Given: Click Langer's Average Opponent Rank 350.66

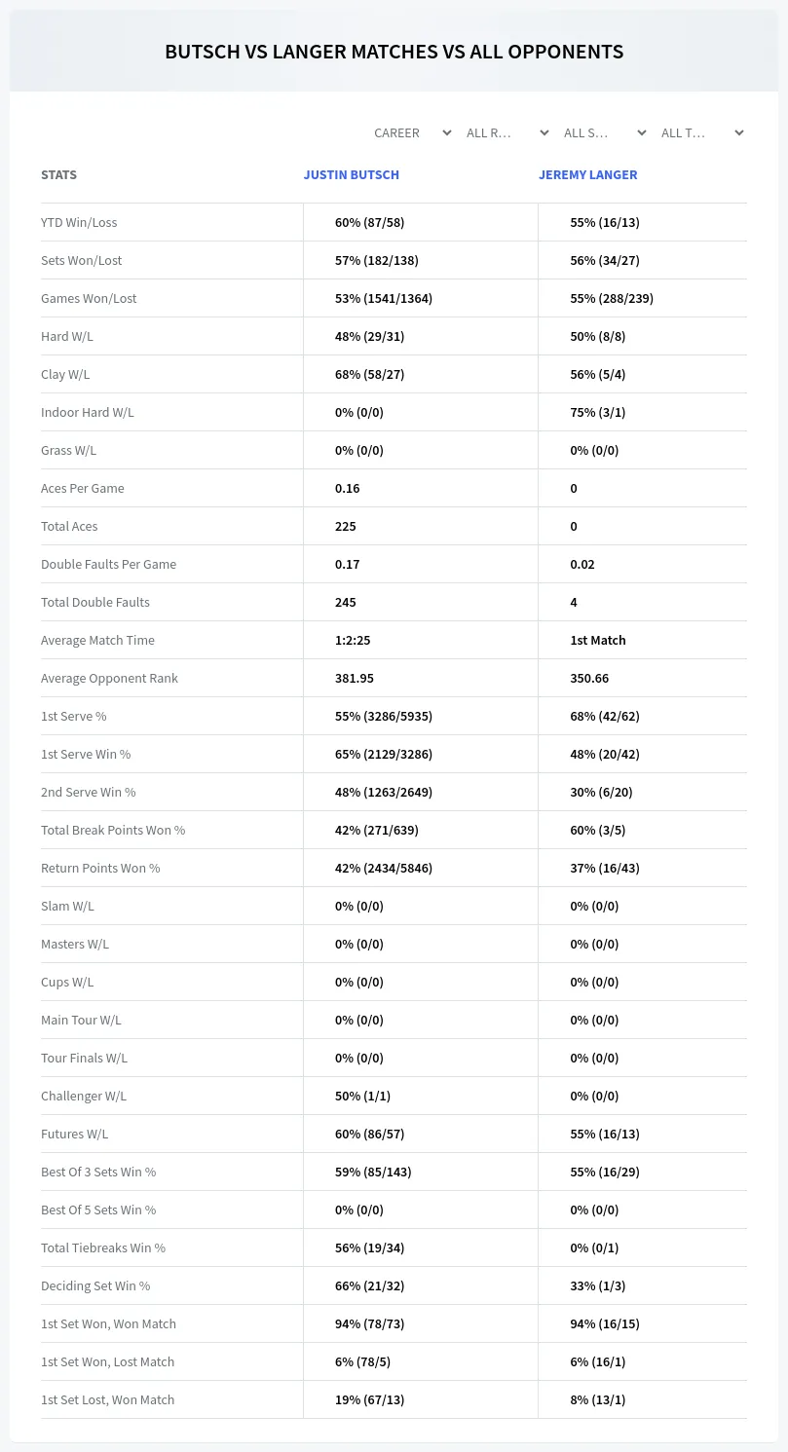Looking at the screenshot, I should click(x=590, y=678).
